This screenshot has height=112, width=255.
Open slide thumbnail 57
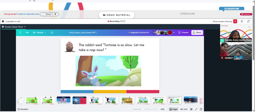pyautogui.click(x=127, y=100)
